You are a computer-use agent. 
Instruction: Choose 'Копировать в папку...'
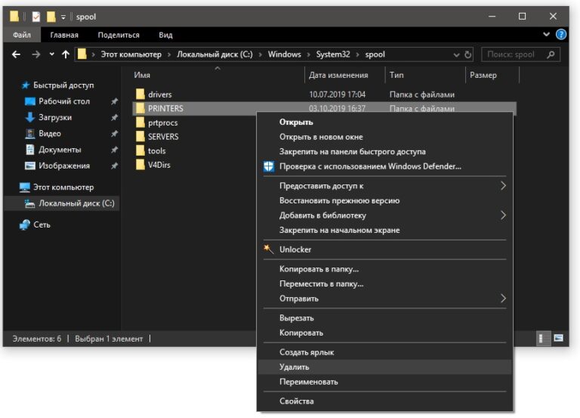click(x=384, y=269)
